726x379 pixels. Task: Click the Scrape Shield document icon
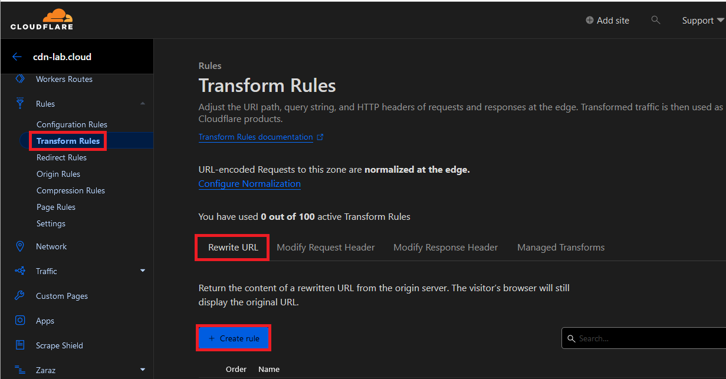pos(20,345)
